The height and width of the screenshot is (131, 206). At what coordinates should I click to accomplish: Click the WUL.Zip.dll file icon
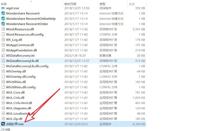click(3, 119)
